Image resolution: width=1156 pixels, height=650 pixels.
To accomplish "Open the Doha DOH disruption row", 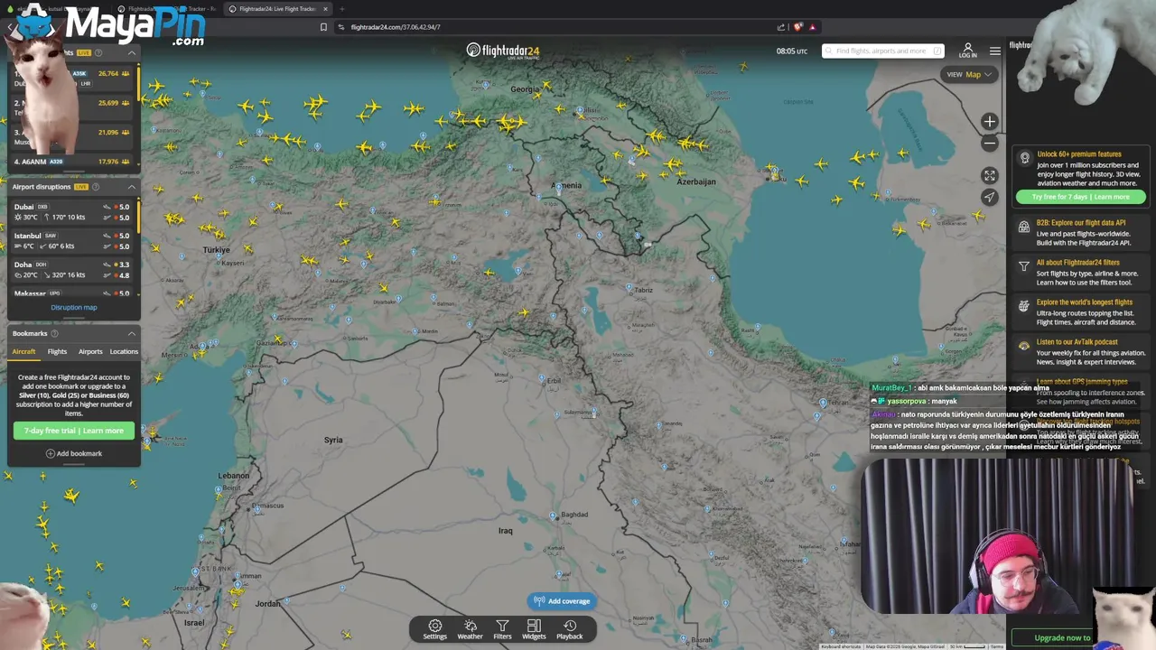I will point(72,270).
